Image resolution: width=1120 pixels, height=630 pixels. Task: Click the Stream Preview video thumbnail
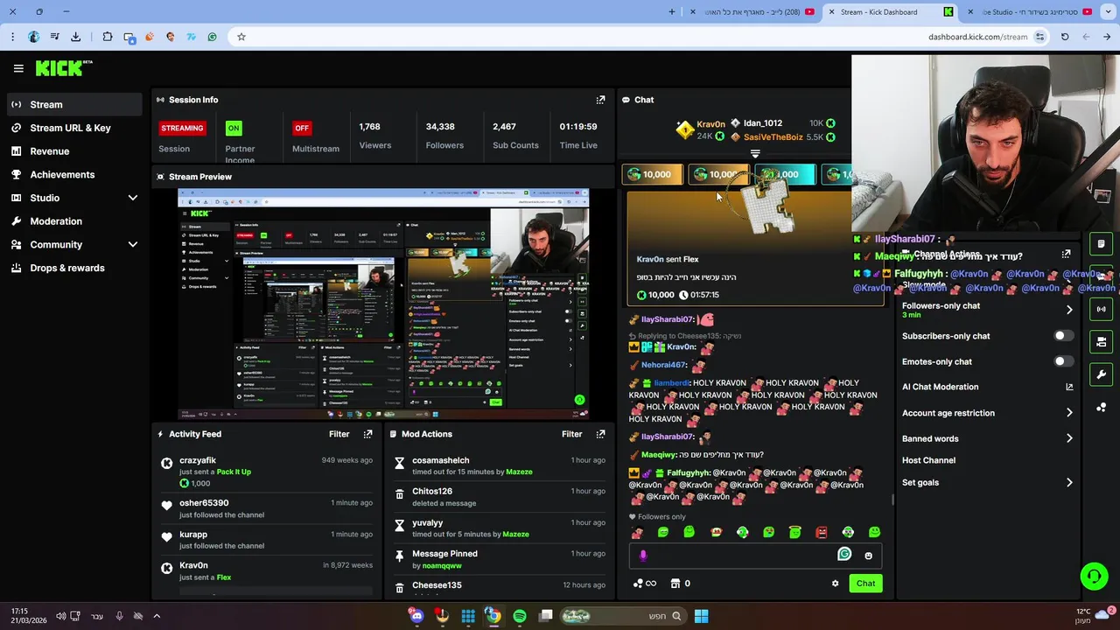[x=383, y=304]
